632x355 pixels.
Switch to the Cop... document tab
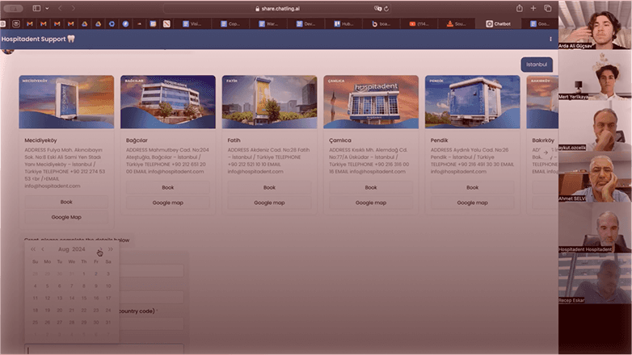click(230, 23)
